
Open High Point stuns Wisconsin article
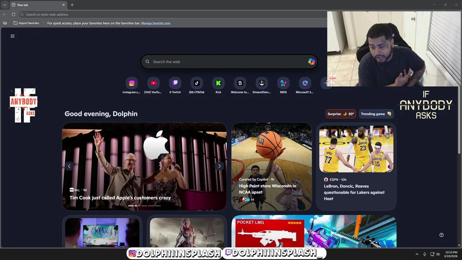click(267, 189)
